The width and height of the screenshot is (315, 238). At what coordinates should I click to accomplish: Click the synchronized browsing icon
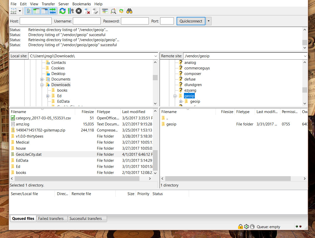pyautogui.click(x=121, y=11)
